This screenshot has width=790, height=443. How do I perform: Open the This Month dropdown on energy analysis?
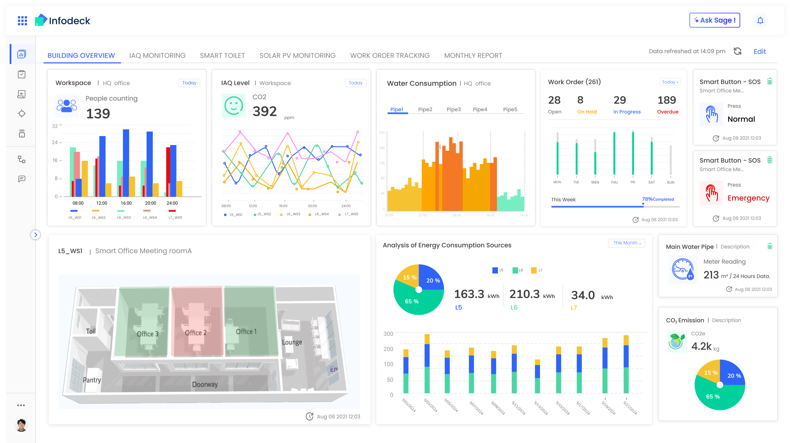click(626, 243)
